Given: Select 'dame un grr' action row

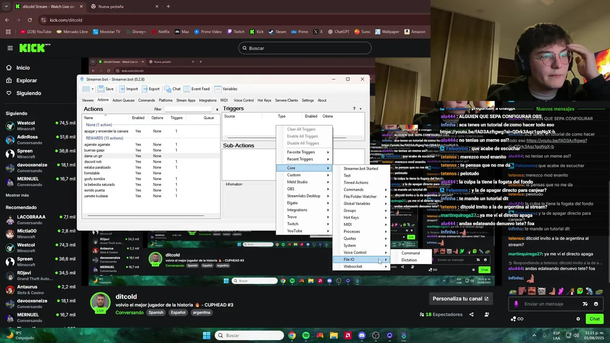Looking at the screenshot, I should pyautogui.click(x=150, y=156).
